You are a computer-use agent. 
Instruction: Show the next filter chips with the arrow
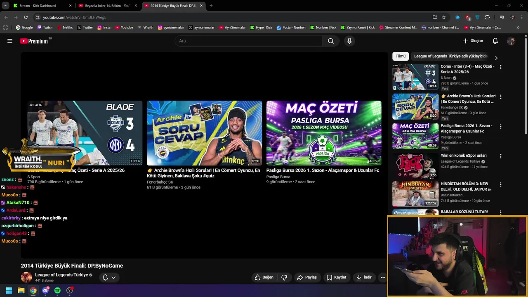point(496,58)
